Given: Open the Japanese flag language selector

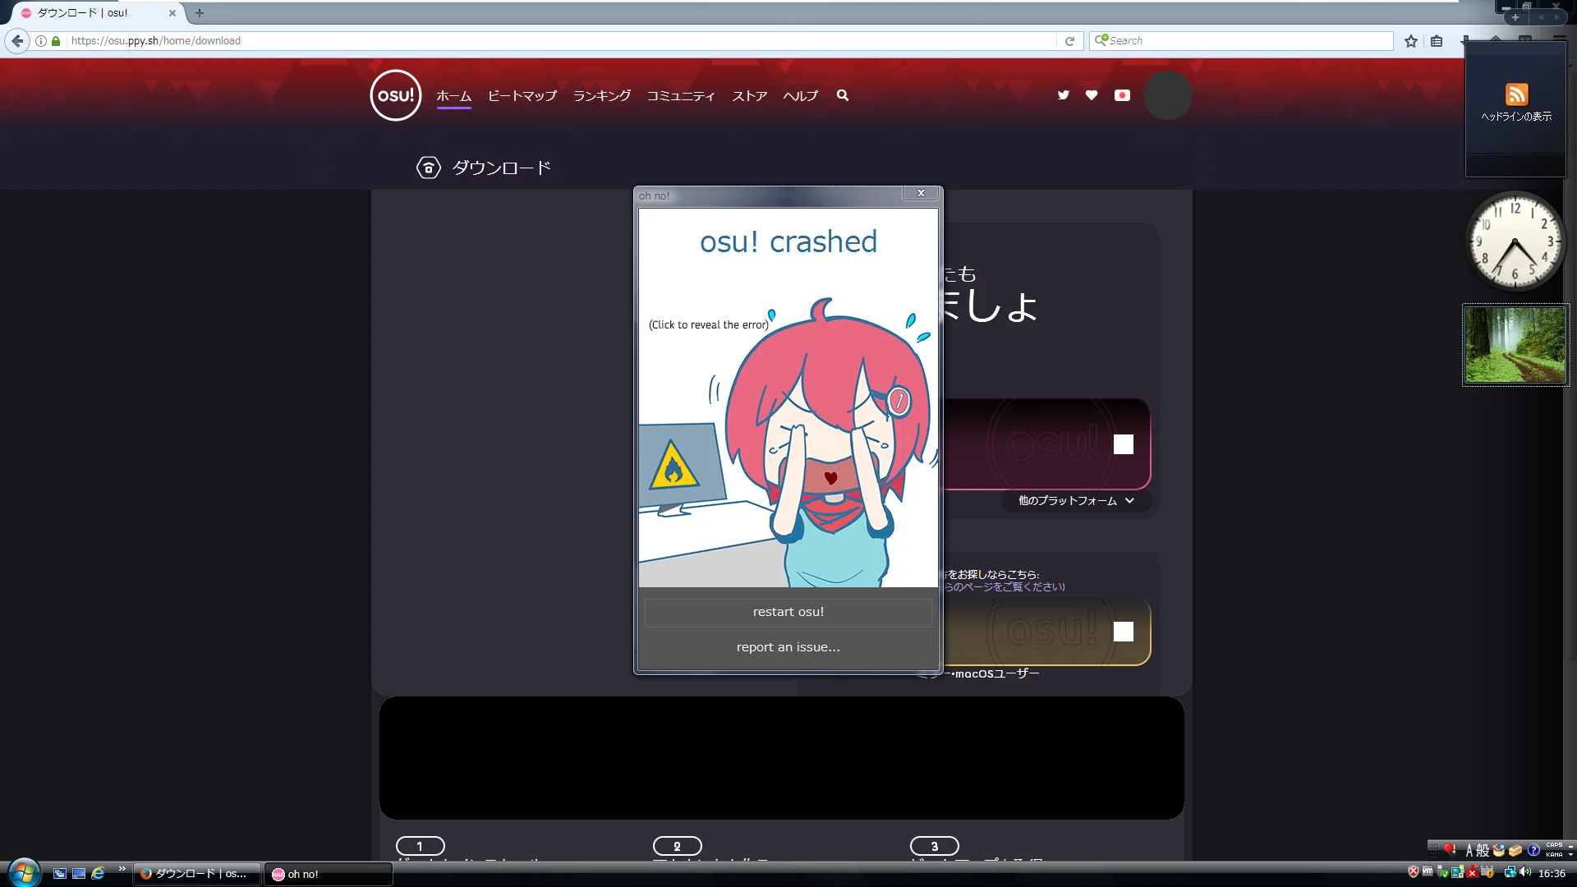Looking at the screenshot, I should pyautogui.click(x=1122, y=95).
